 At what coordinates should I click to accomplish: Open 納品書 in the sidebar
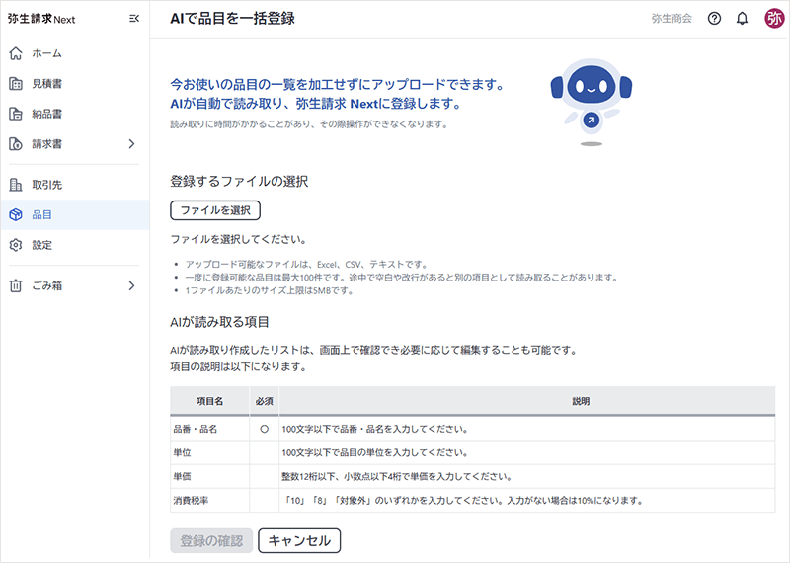tap(75, 114)
